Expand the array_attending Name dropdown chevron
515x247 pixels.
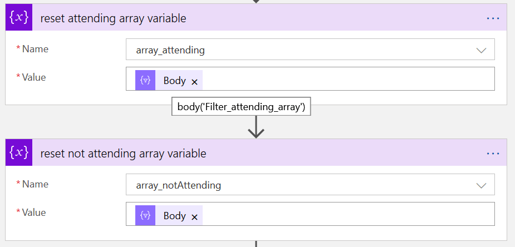point(481,50)
